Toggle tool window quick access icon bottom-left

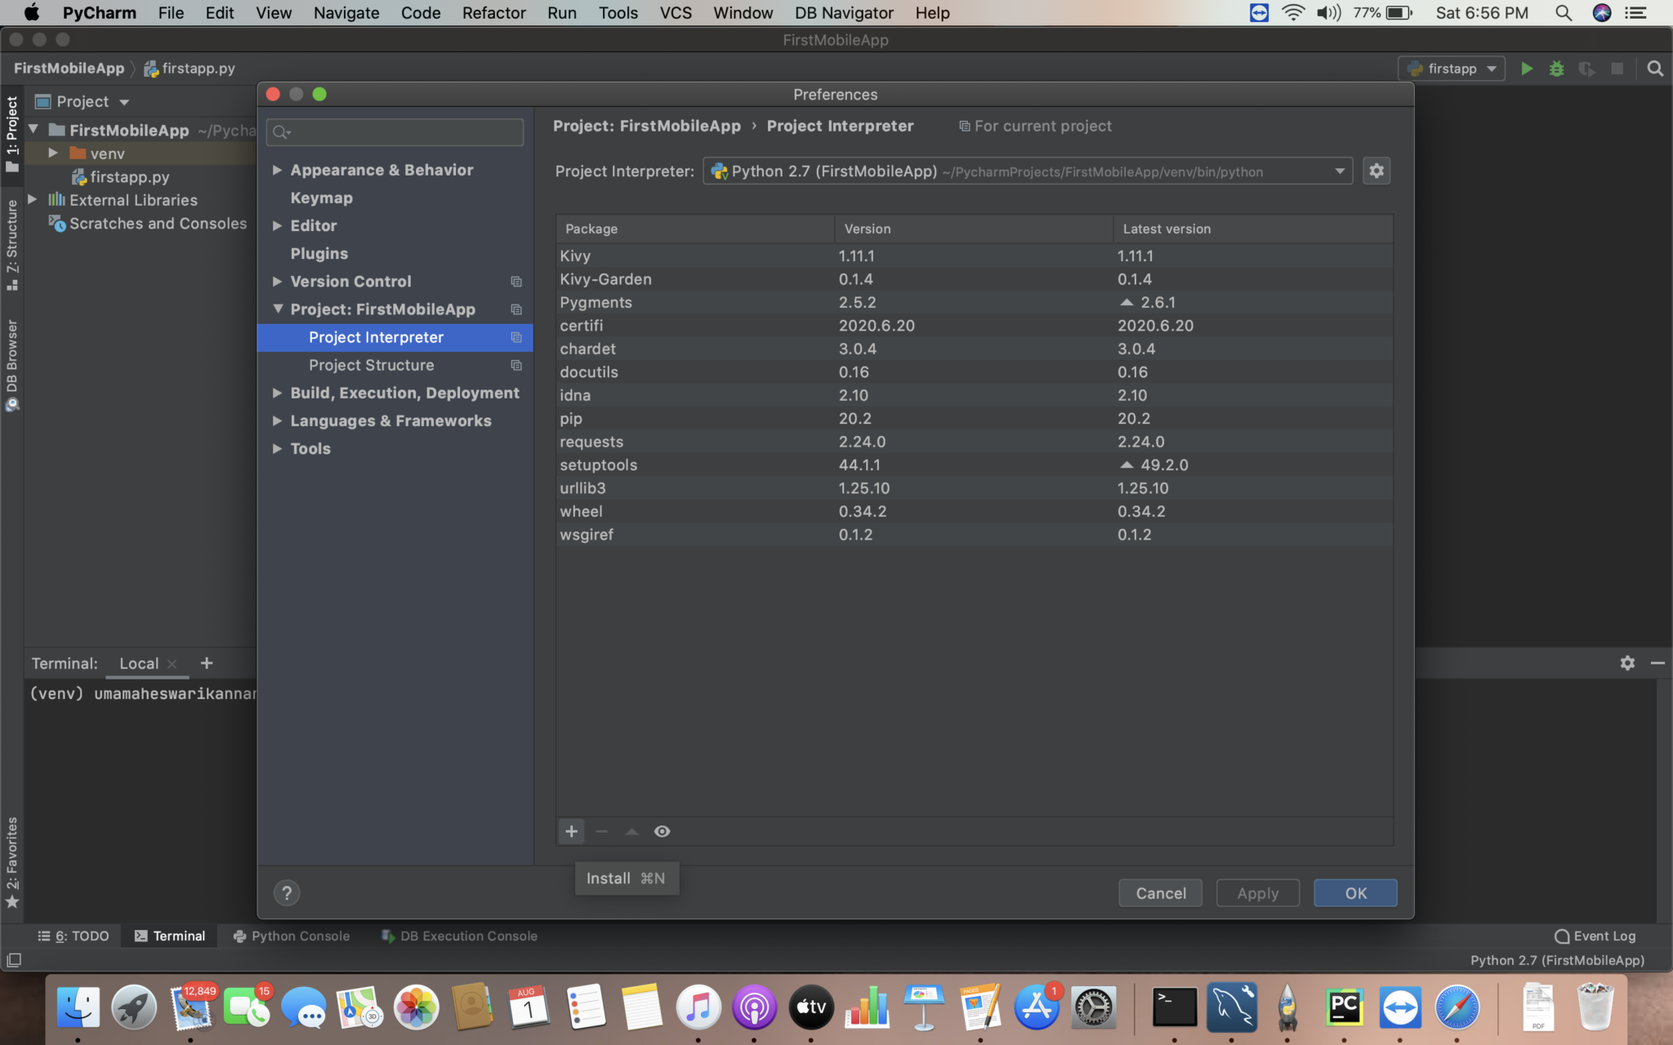click(x=14, y=960)
